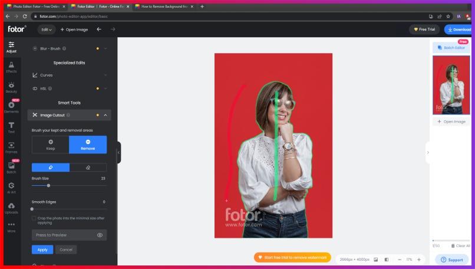Expand the Curves section
Image resolution: width=475 pixels, height=269 pixels.
tap(69, 75)
